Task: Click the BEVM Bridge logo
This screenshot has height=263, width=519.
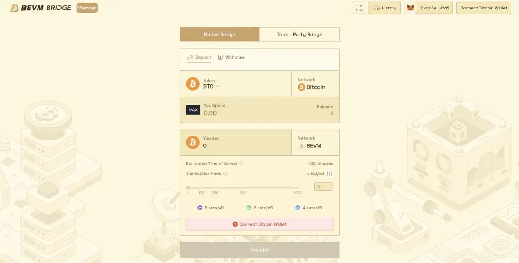Action: point(41,8)
